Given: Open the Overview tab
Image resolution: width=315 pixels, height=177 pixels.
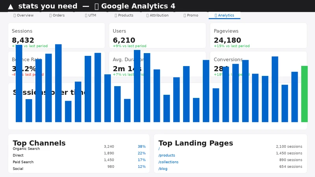Looking at the screenshot, I should point(24,15).
